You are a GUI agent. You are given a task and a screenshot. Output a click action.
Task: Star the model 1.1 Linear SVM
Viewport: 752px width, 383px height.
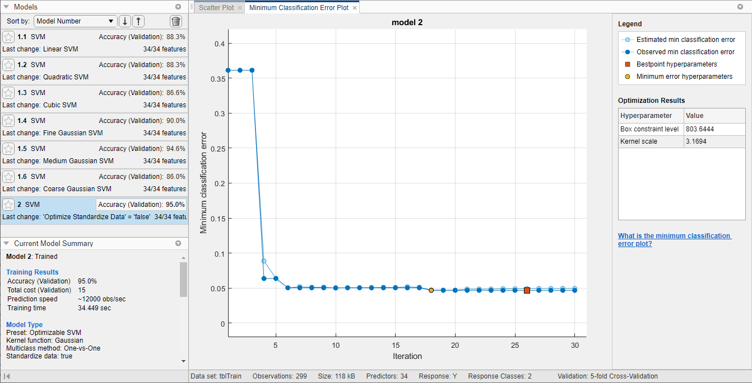8,36
